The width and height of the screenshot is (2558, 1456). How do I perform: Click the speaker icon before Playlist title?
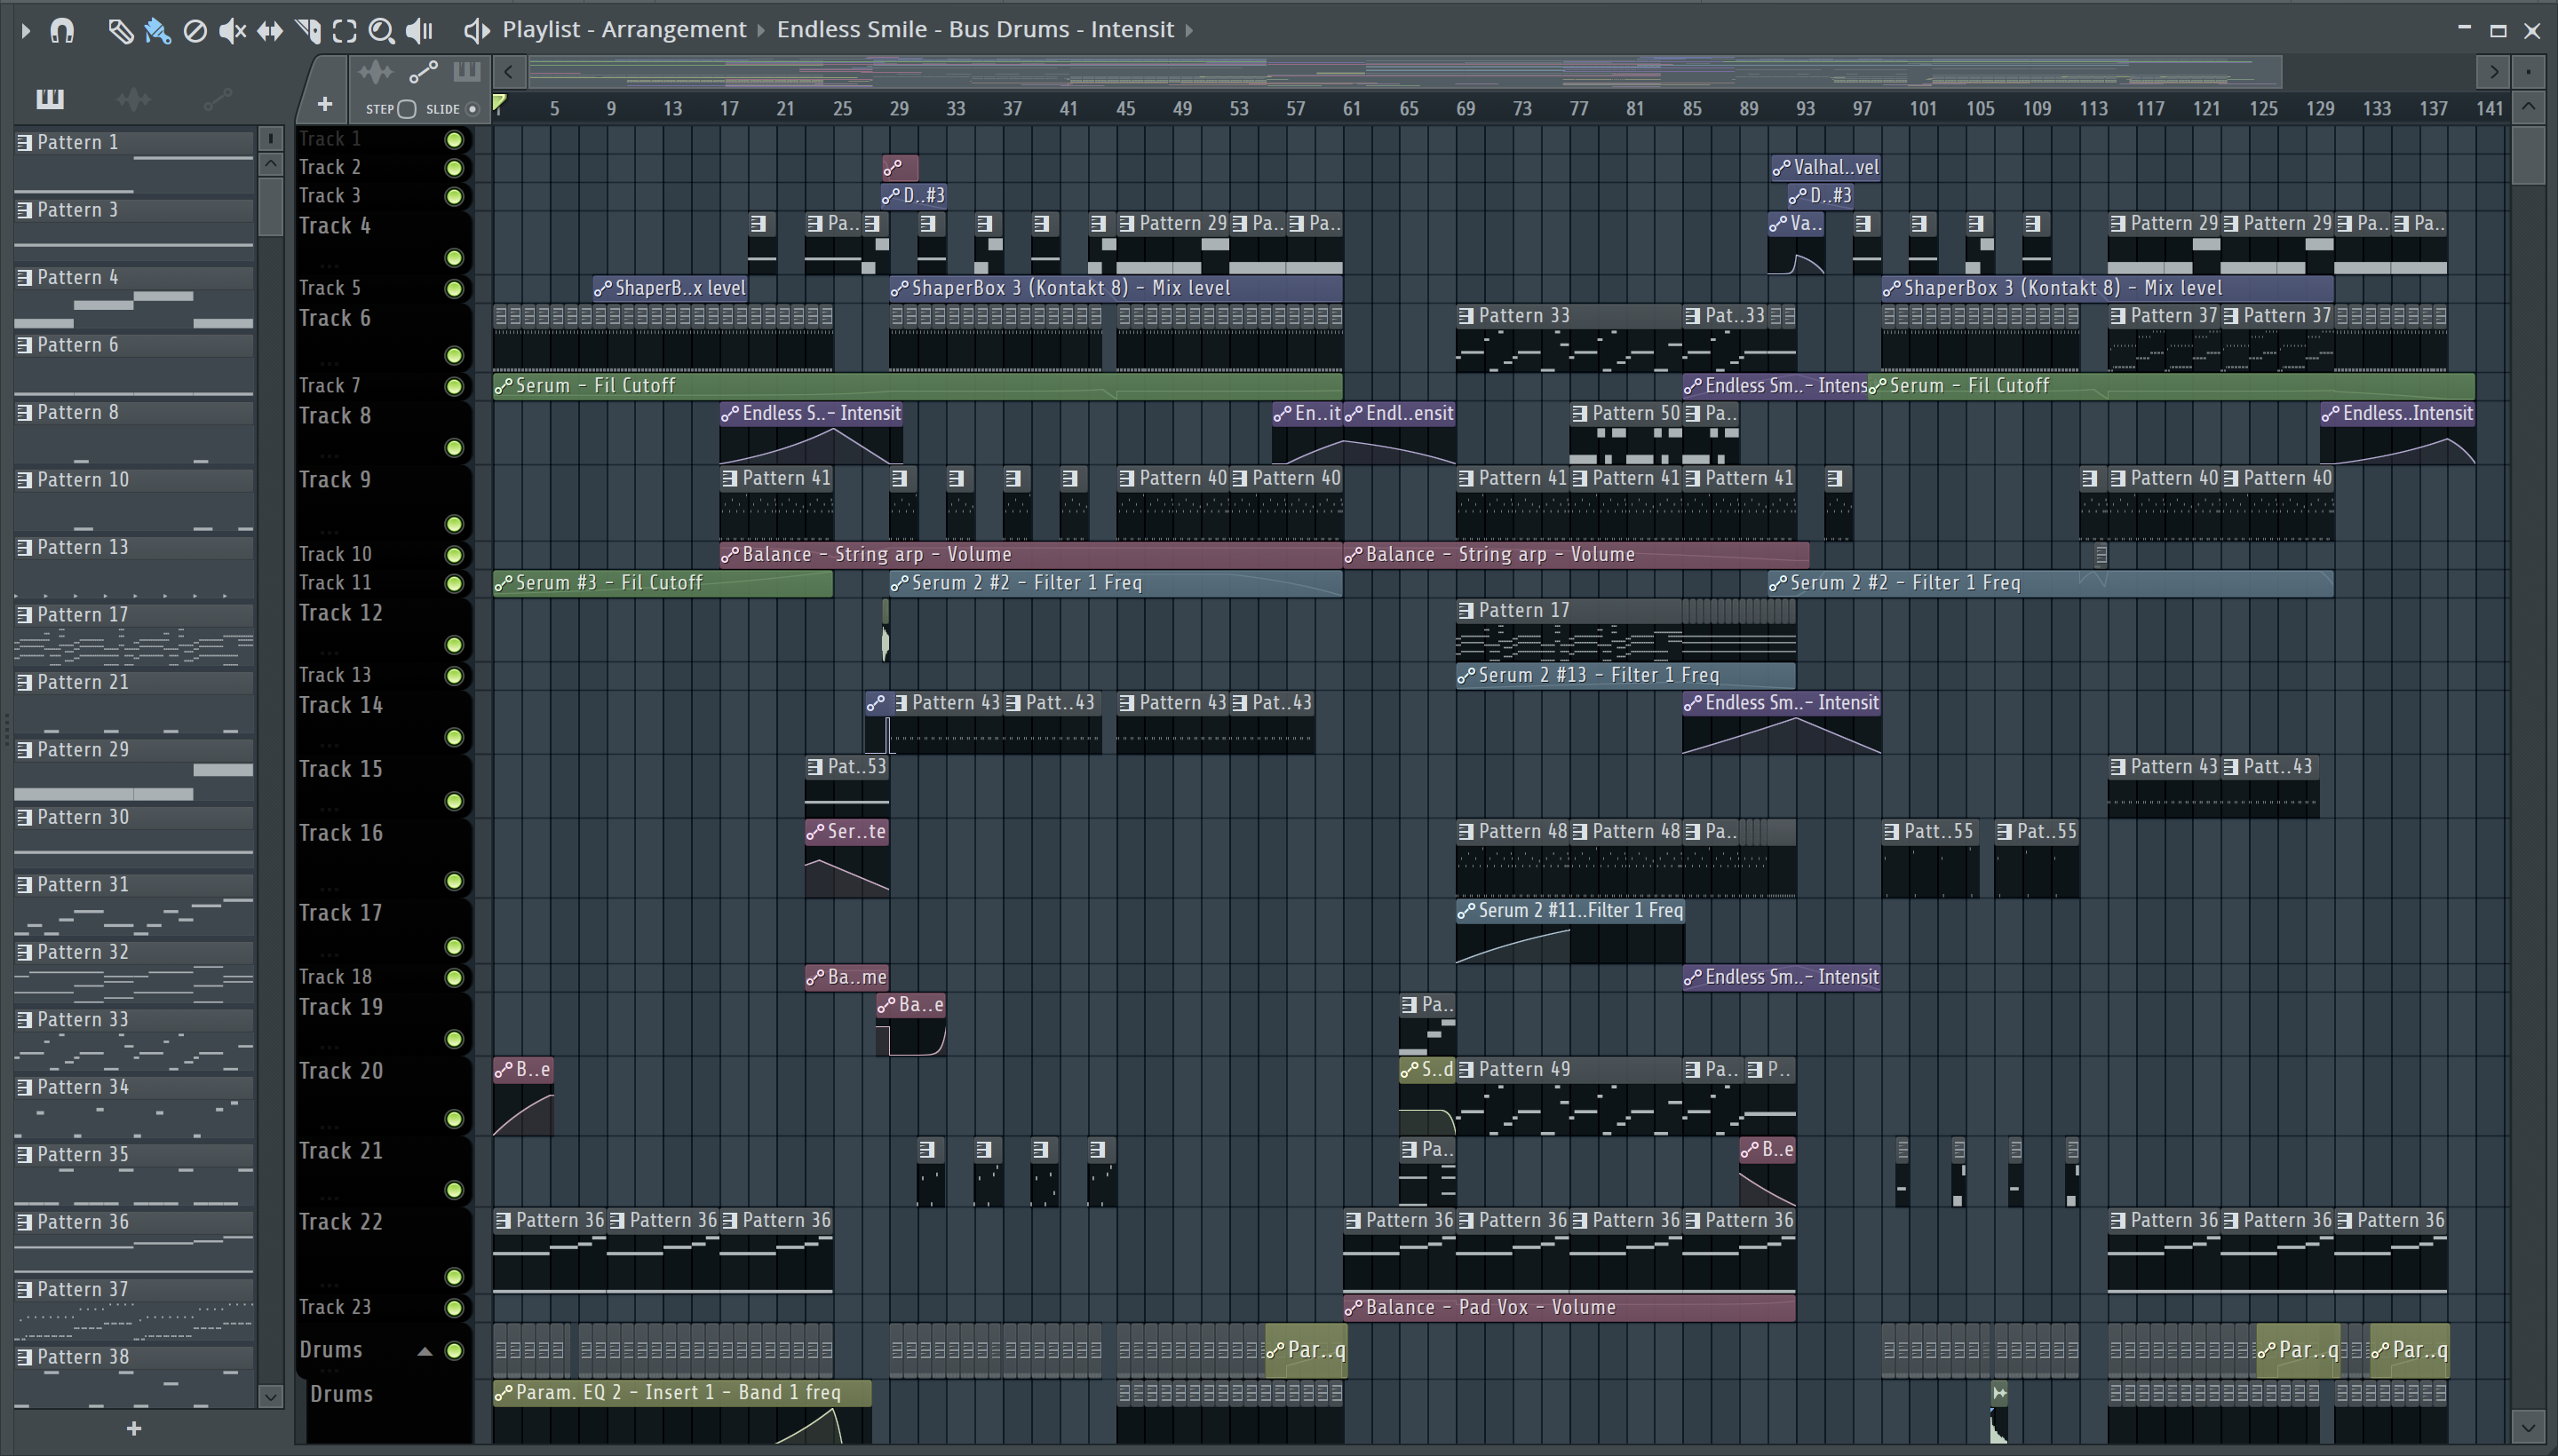tap(476, 31)
